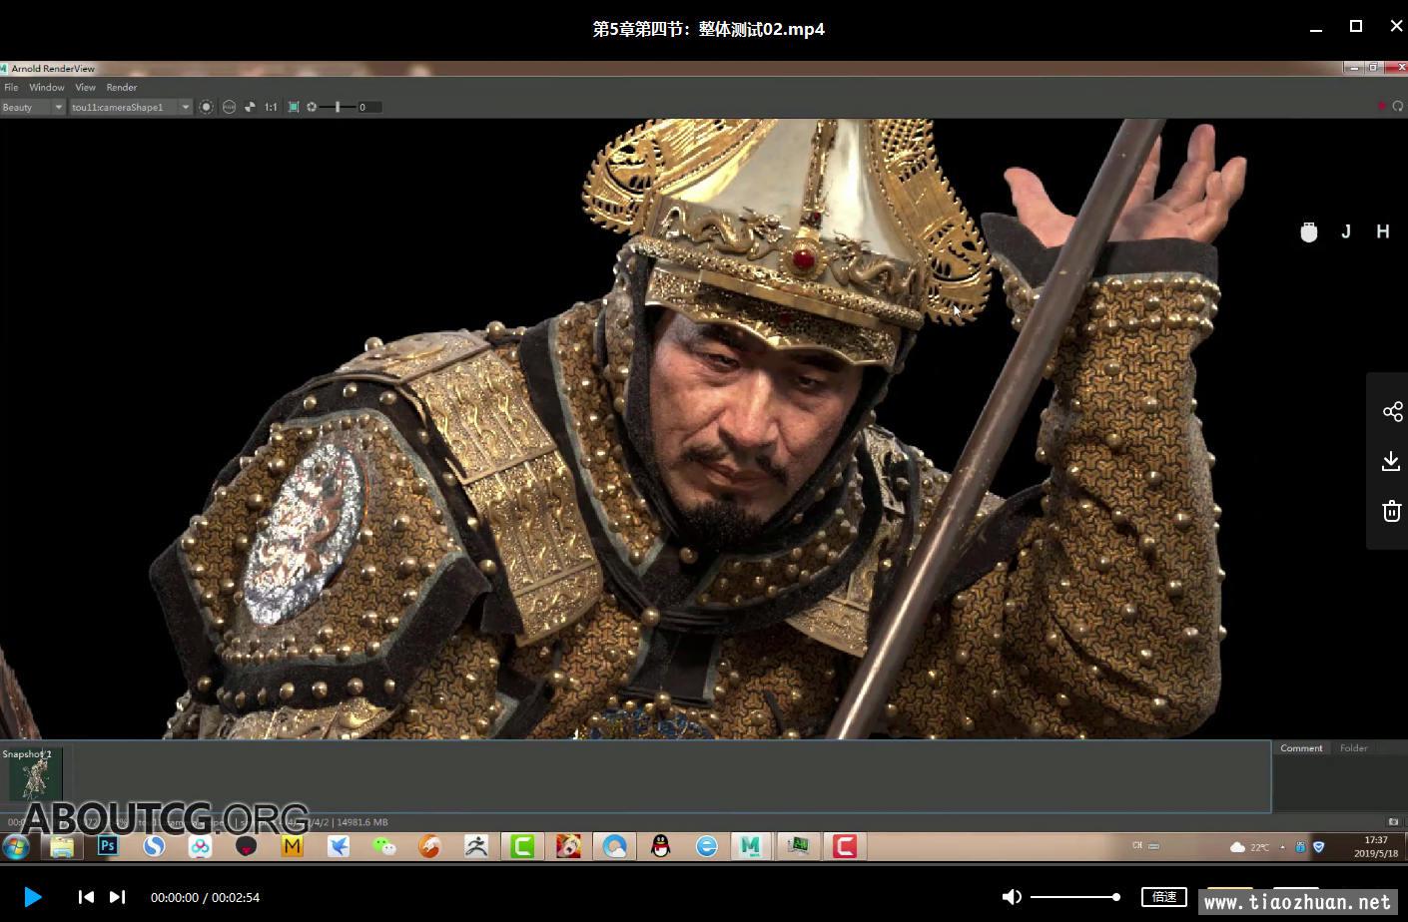
Task: Open Maya from taskbar
Action: tap(751, 847)
